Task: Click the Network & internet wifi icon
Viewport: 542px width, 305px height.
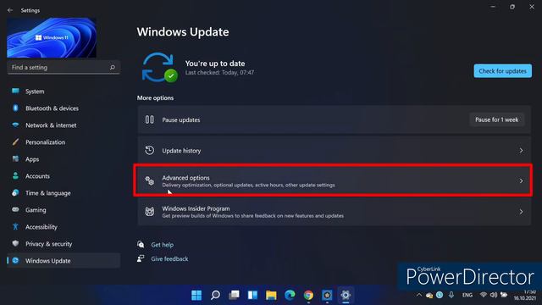Action: tap(15, 125)
